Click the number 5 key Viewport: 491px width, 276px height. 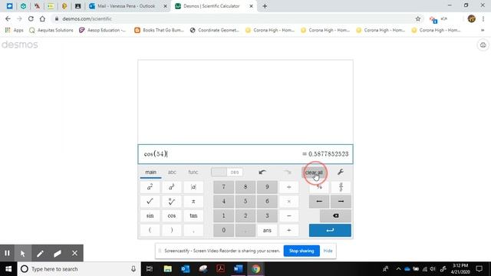245,201
